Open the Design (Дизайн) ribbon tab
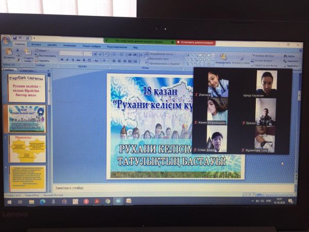 (52, 45)
